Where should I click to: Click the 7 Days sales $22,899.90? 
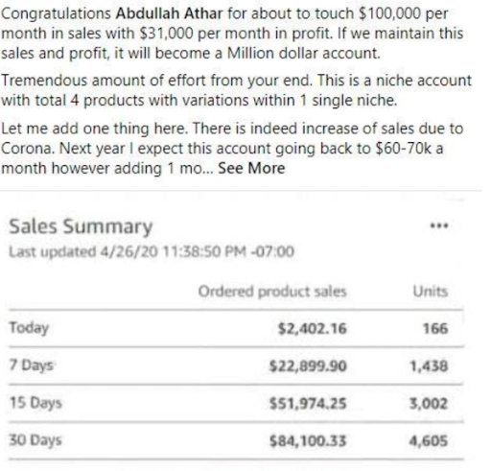(x=308, y=366)
